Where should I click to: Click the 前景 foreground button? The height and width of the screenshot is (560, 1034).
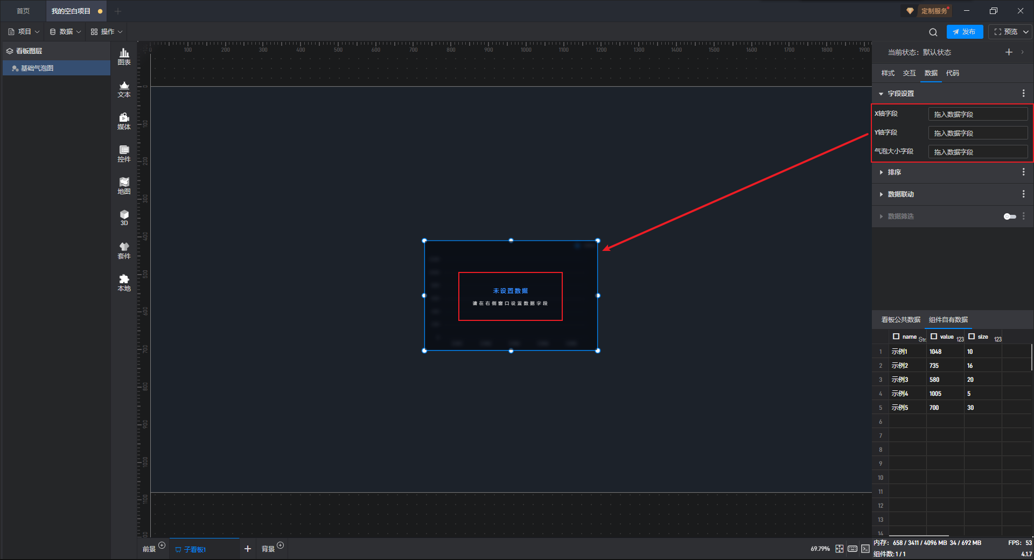[x=149, y=549]
